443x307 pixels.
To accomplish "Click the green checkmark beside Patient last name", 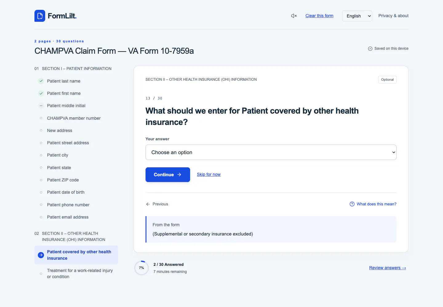I will coord(41,81).
